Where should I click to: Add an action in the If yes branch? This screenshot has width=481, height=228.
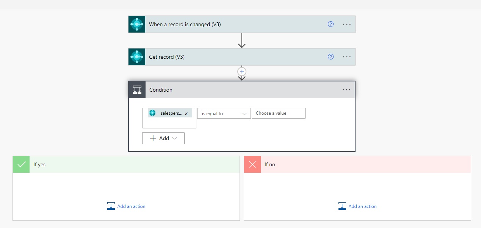[126, 206]
